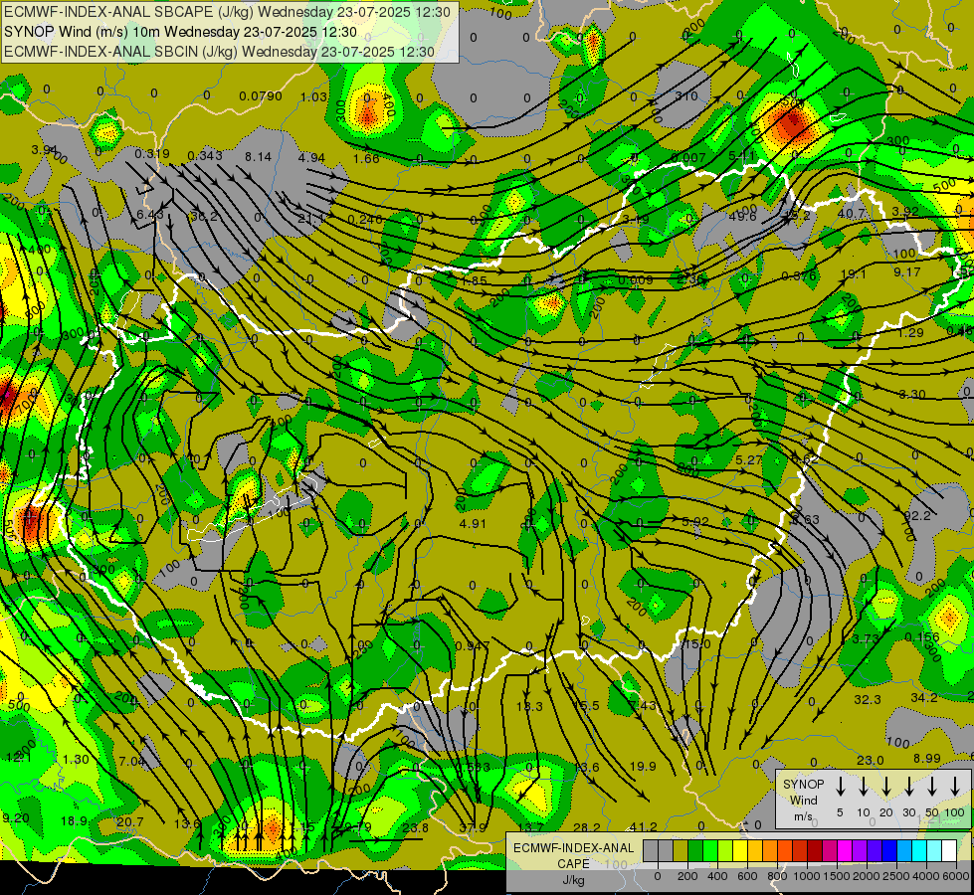Viewport: 974px width, 895px height.
Task: Pick the dark red CAPE legend swatch
Action: (x=815, y=850)
